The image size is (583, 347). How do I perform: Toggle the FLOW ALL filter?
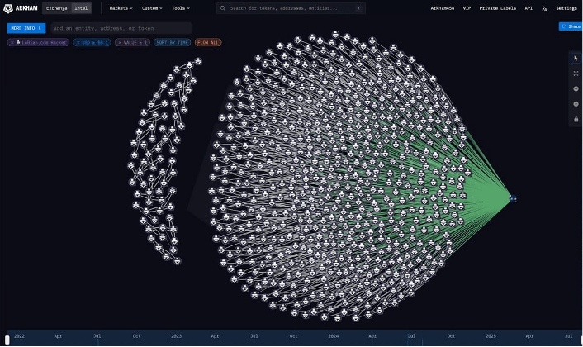tap(208, 42)
